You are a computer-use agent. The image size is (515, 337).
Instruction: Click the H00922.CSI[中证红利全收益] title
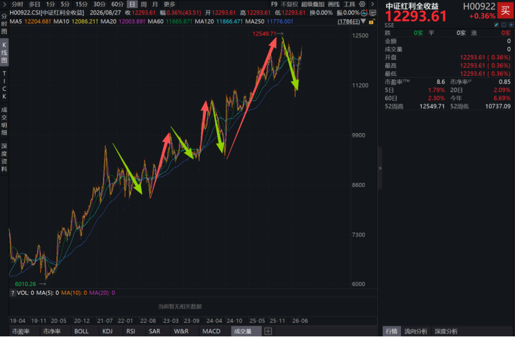(x=47, y=13)
